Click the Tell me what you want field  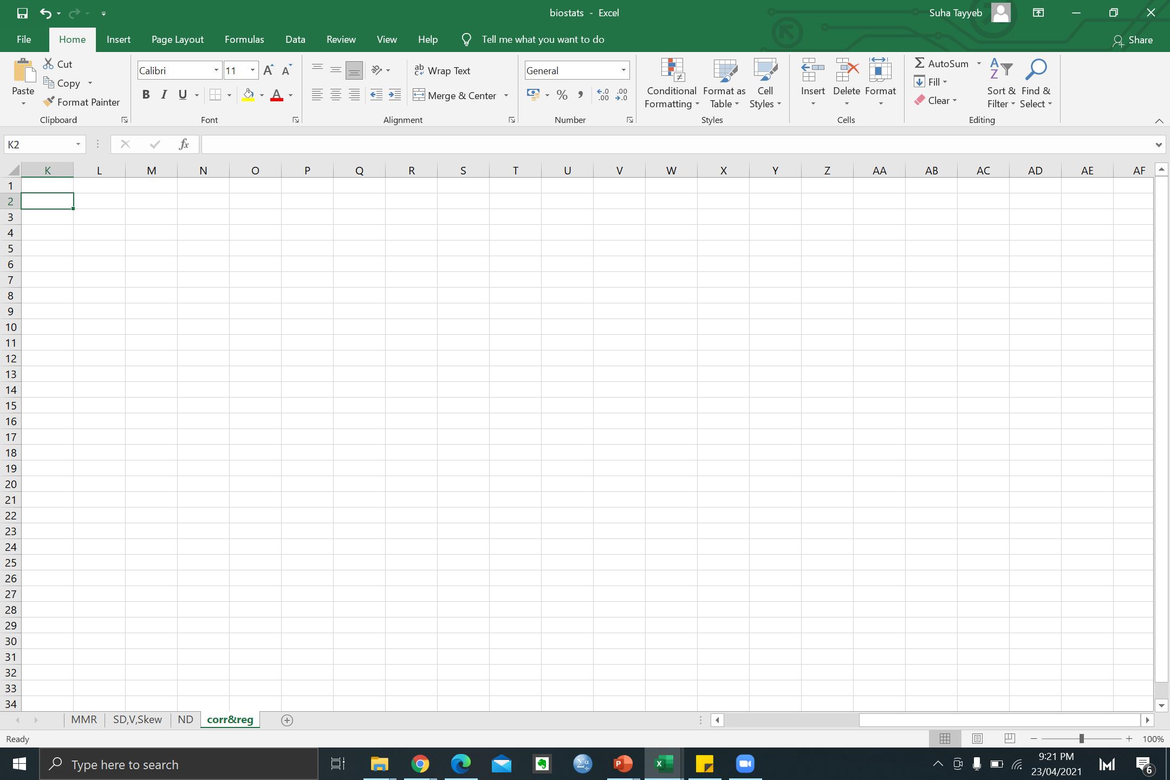pos(543,40)
